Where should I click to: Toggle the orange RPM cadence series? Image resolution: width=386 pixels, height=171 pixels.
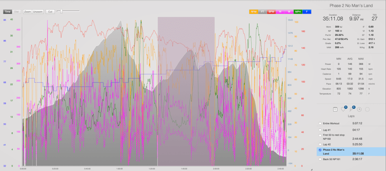253,12
